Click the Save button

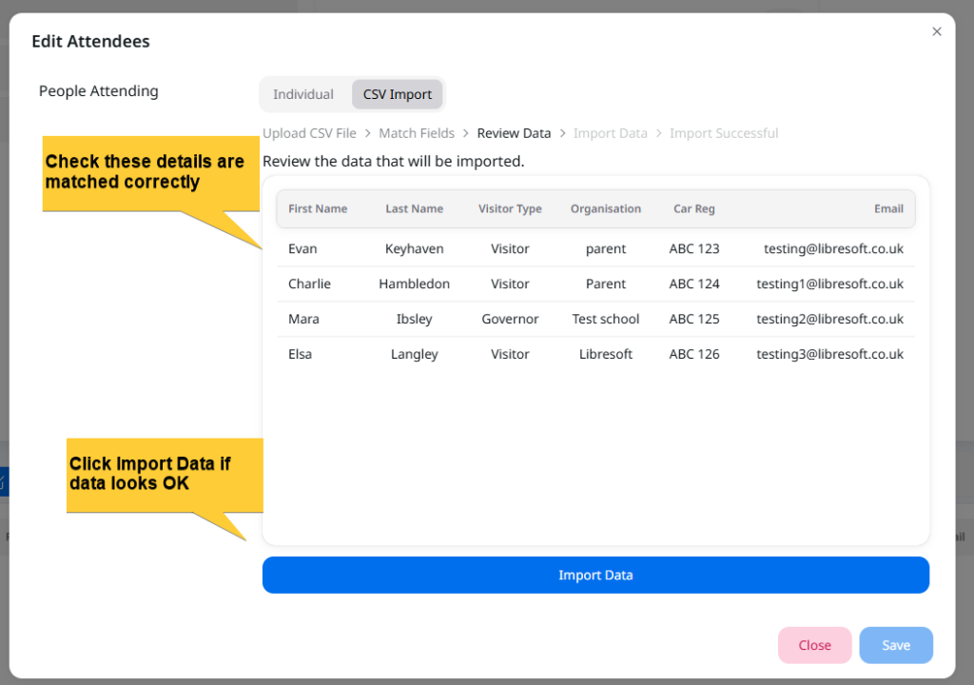pyautogui.click(x=895, y=645)
